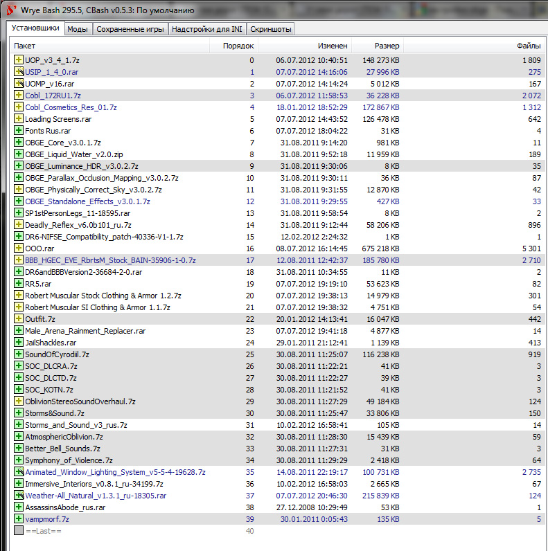Screen dimensions: 548x551
Task: Click the date 12.02.2012 2:24:32
Action: 314,237
